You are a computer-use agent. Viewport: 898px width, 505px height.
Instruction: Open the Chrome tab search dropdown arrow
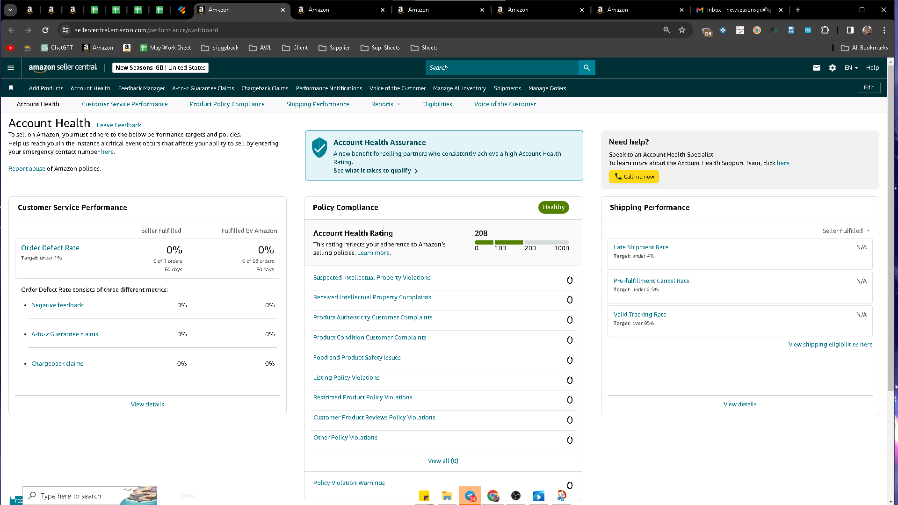point(10,10)
